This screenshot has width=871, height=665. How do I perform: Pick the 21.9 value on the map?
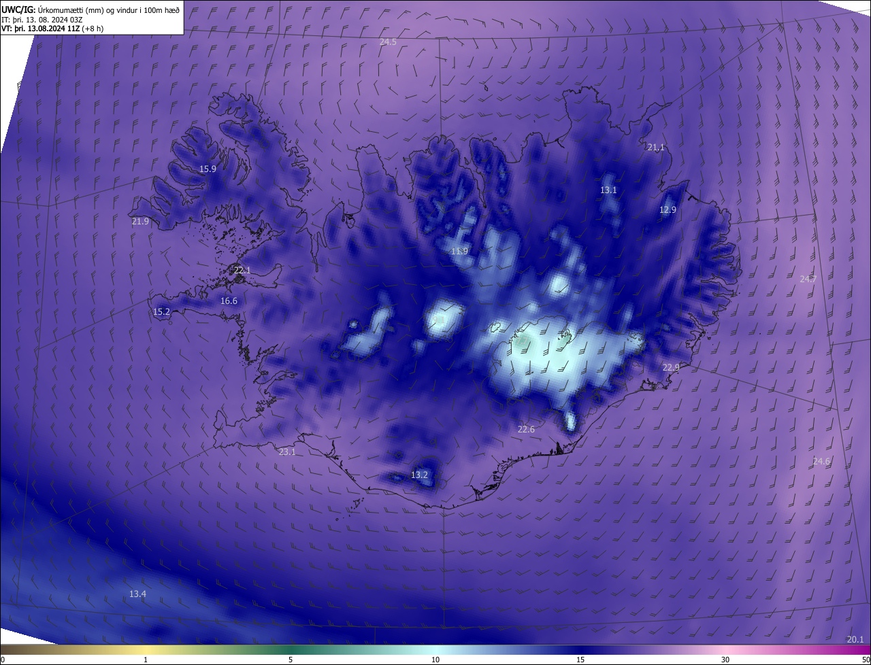tap(140, 222)
